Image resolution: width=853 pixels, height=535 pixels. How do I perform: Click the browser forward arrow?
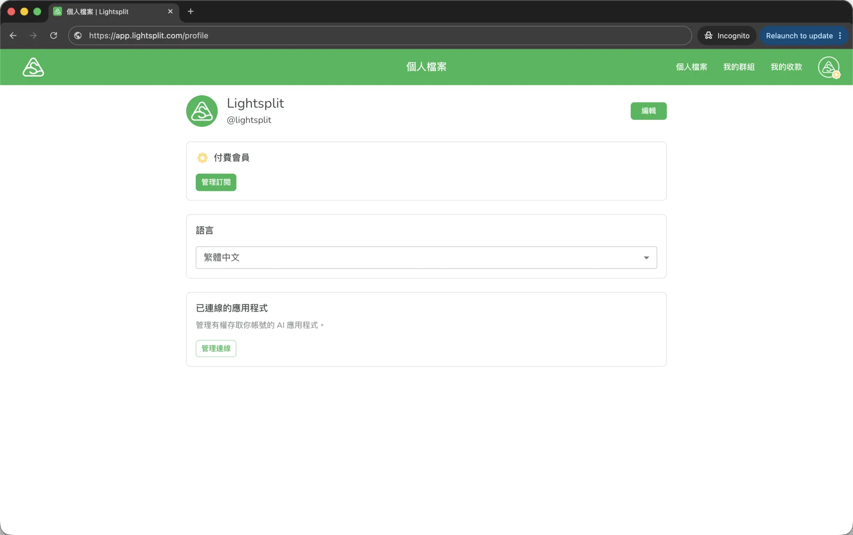coord(33,36)
